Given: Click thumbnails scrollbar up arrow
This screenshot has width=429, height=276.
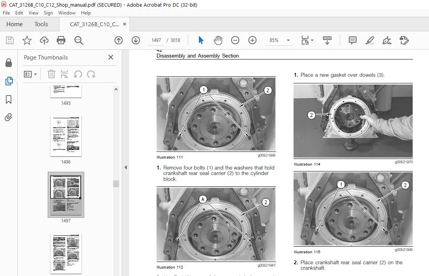Looking at the screenshot, I should 116,89.
